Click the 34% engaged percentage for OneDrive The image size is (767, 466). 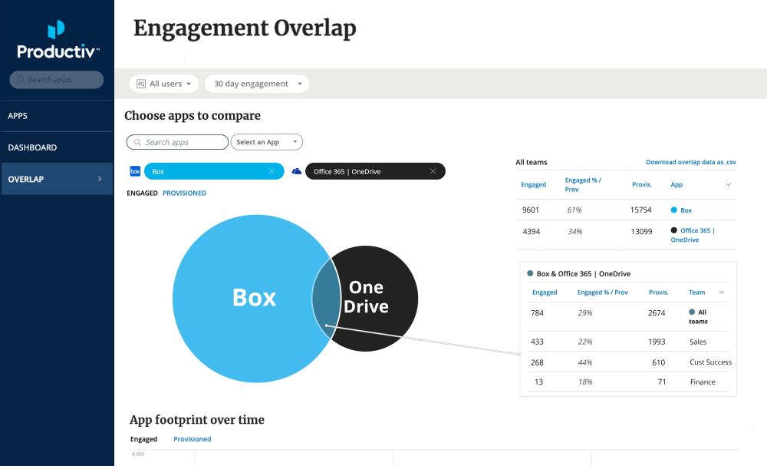(575, 232)
